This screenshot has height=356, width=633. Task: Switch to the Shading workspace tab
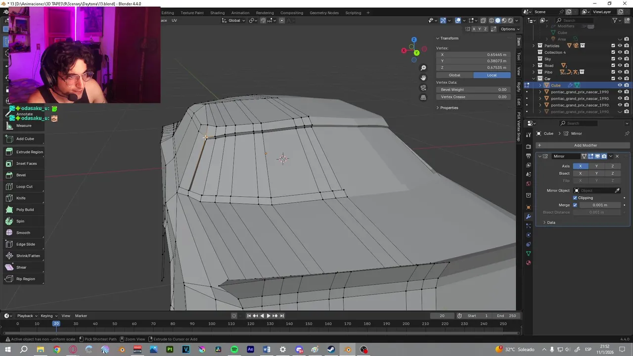(x=217, y=13)
